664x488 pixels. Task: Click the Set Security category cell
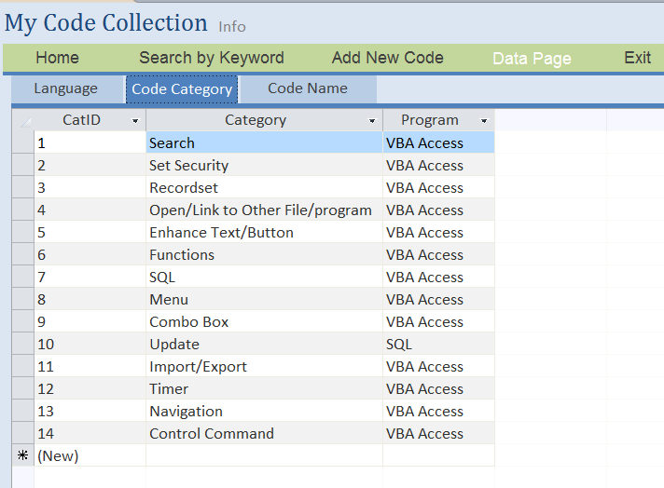[x=264, y=166]
